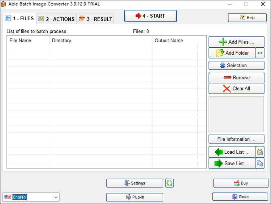Minimize the Able Batch Image Converter window
The width and height of the screenshot is (271, 204).
(229, 4)
